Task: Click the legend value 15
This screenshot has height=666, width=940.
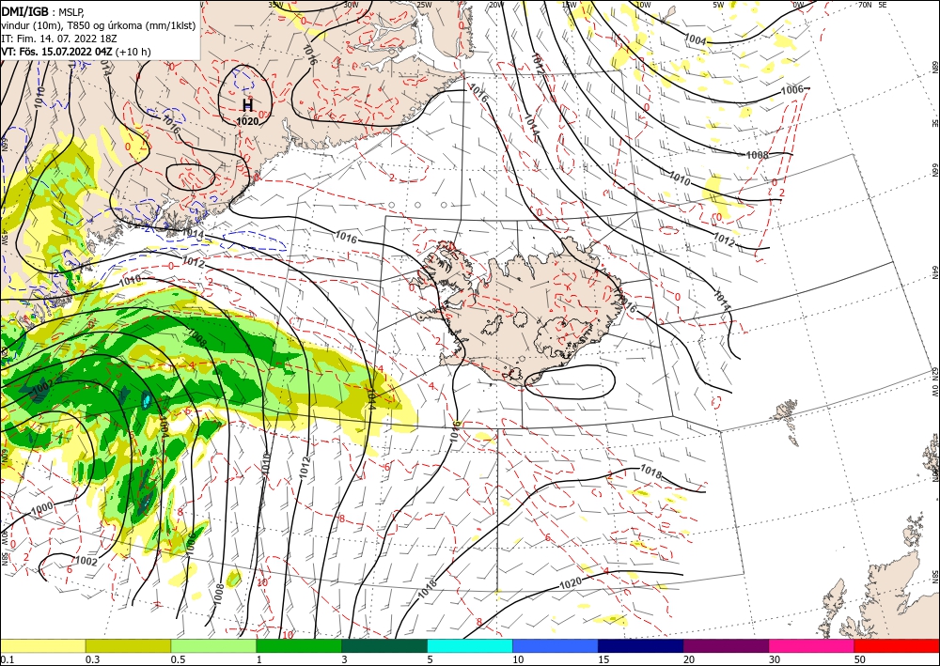Action: (x=603, y=659)
